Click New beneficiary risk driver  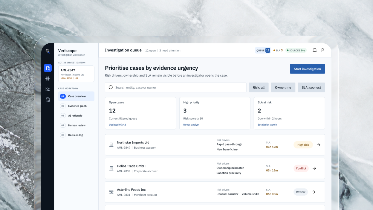[x=227, y=149]
